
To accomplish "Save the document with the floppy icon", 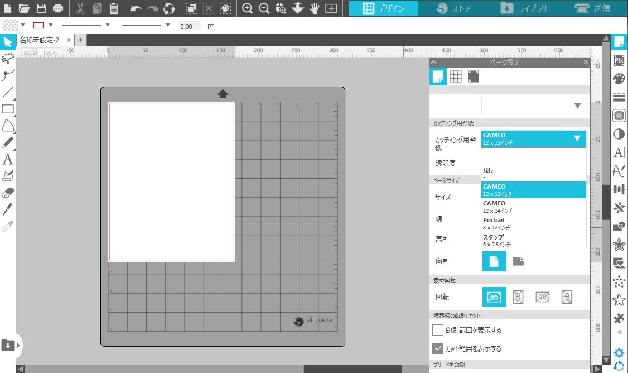I will click(41, 8).
